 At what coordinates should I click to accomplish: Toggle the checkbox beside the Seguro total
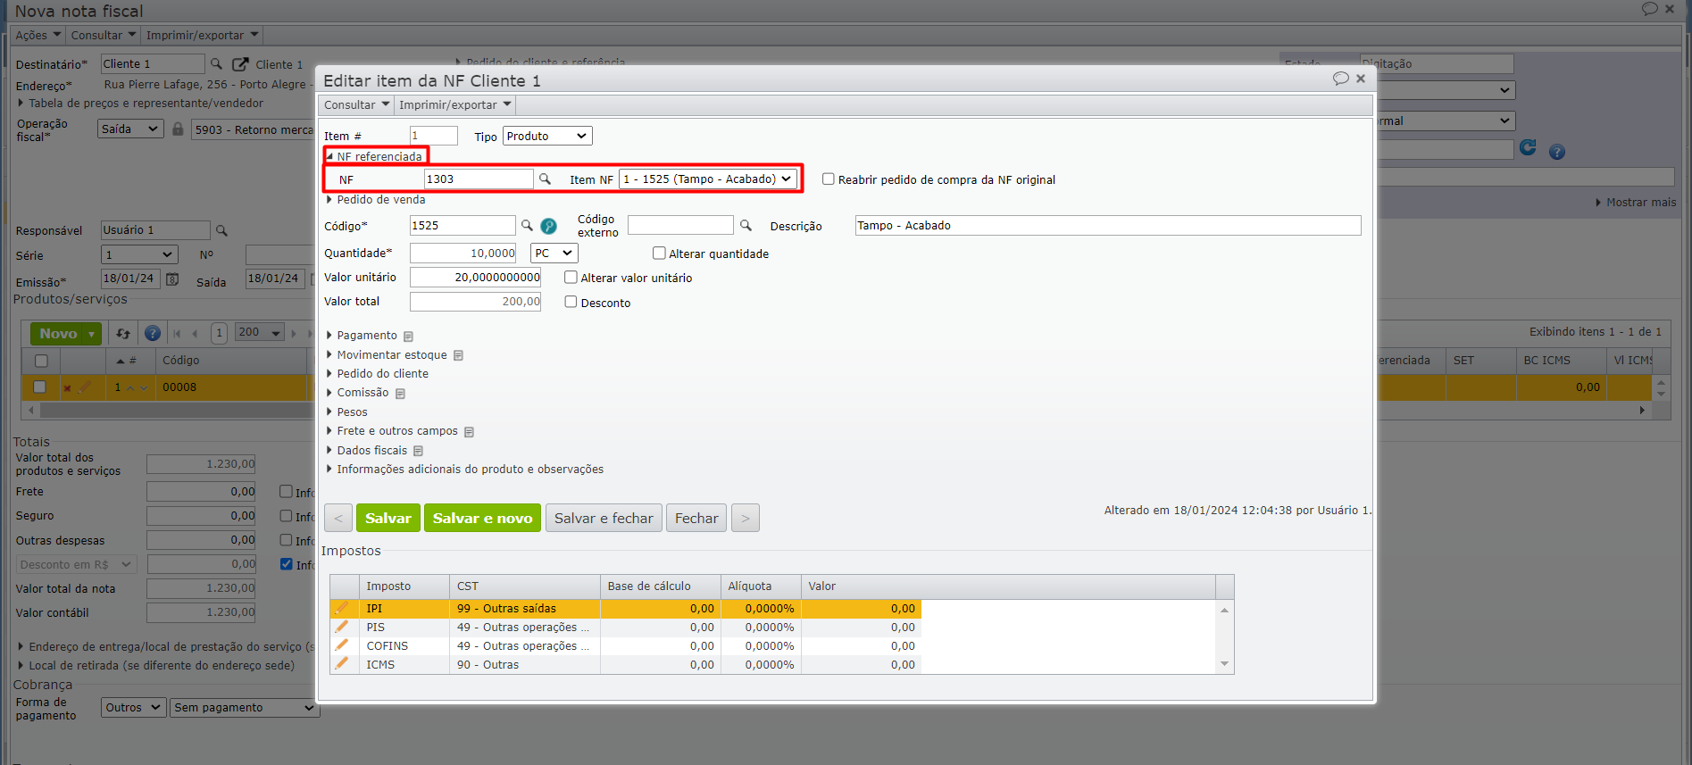(286, 515)
